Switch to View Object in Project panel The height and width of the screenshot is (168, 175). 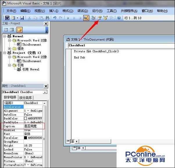[12, 30]
